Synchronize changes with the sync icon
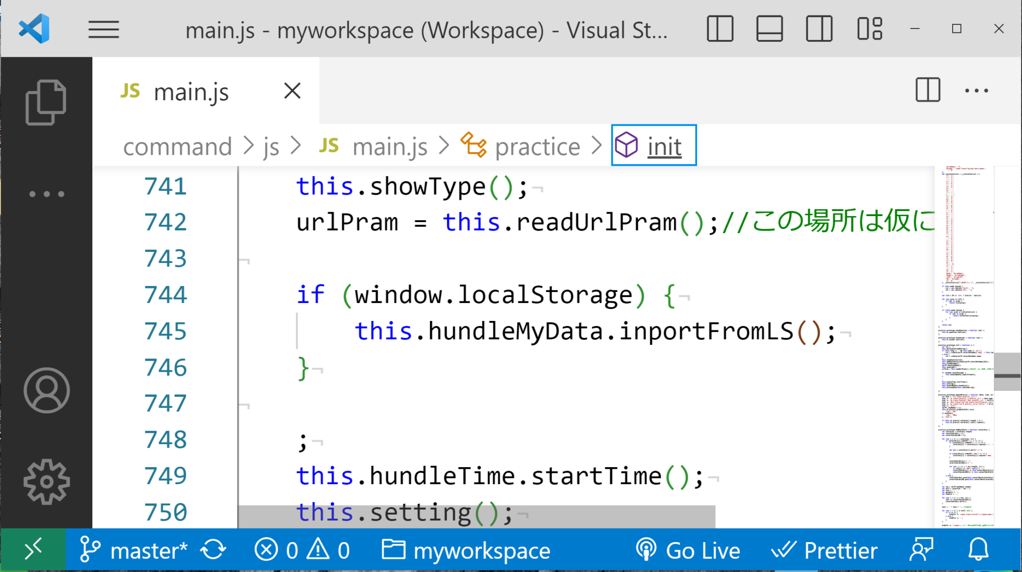Viewport: 1022px width, 572px height. point(214,550)
